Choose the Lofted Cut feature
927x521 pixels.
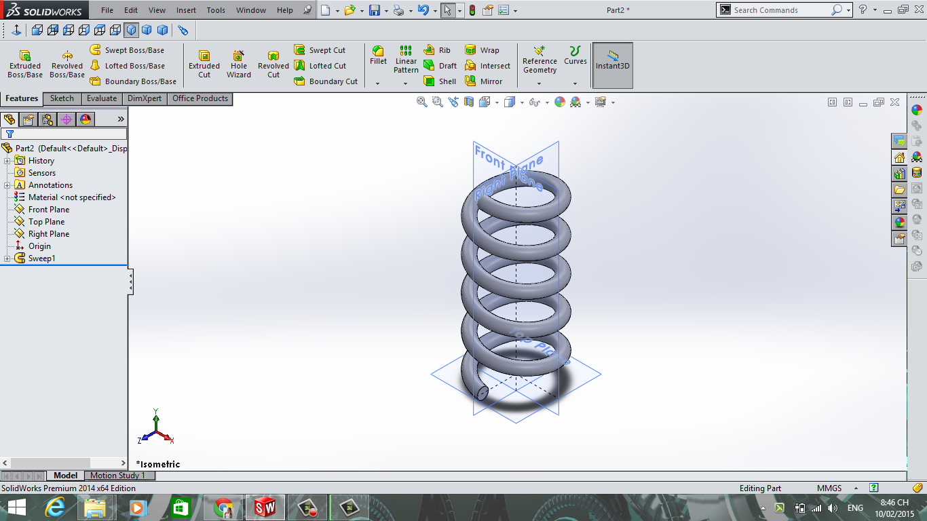(x=320, y=66)
